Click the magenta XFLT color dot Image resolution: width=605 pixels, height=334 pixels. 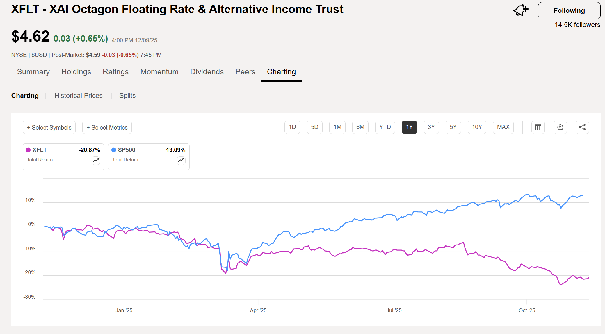pyautogui.click(x=28, y=150)
